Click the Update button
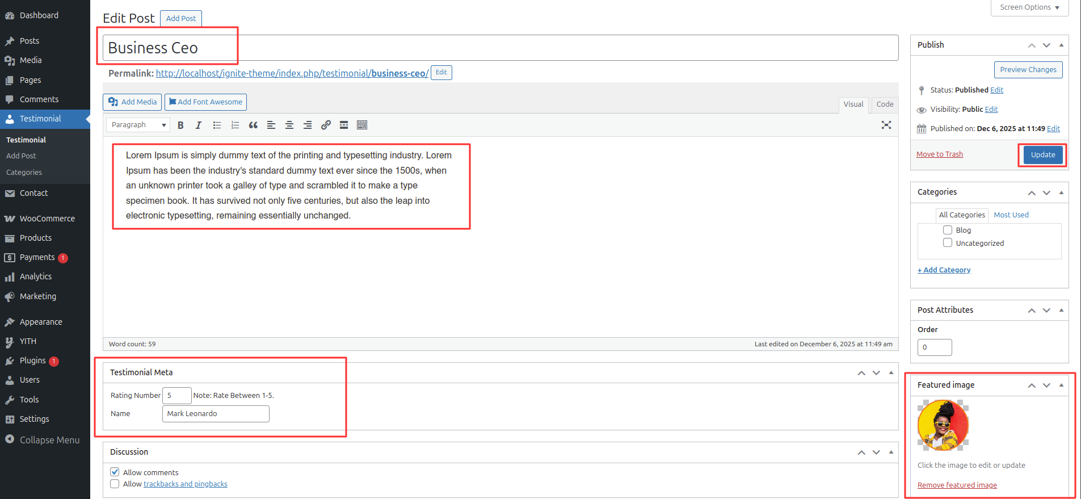Viewport: 1081px width, 499px height. [x=1042, y=154]
